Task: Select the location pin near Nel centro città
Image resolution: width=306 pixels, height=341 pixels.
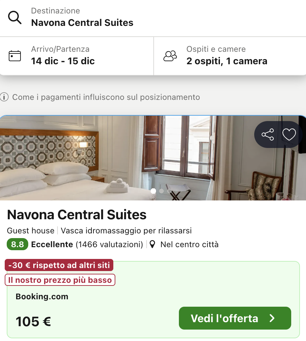Action: (152, 244)
